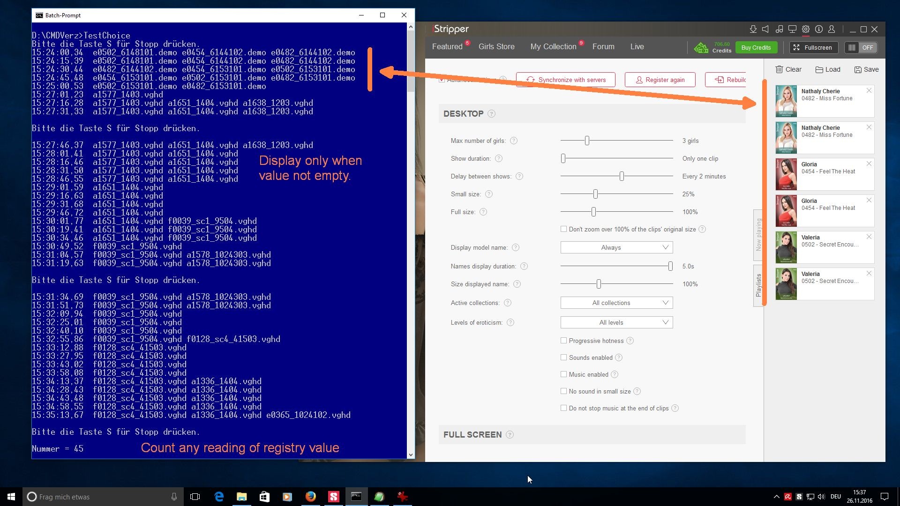Viewport: 900px width, 506px height.
Task: Click the credits money icon
Action: click(701, 47)
